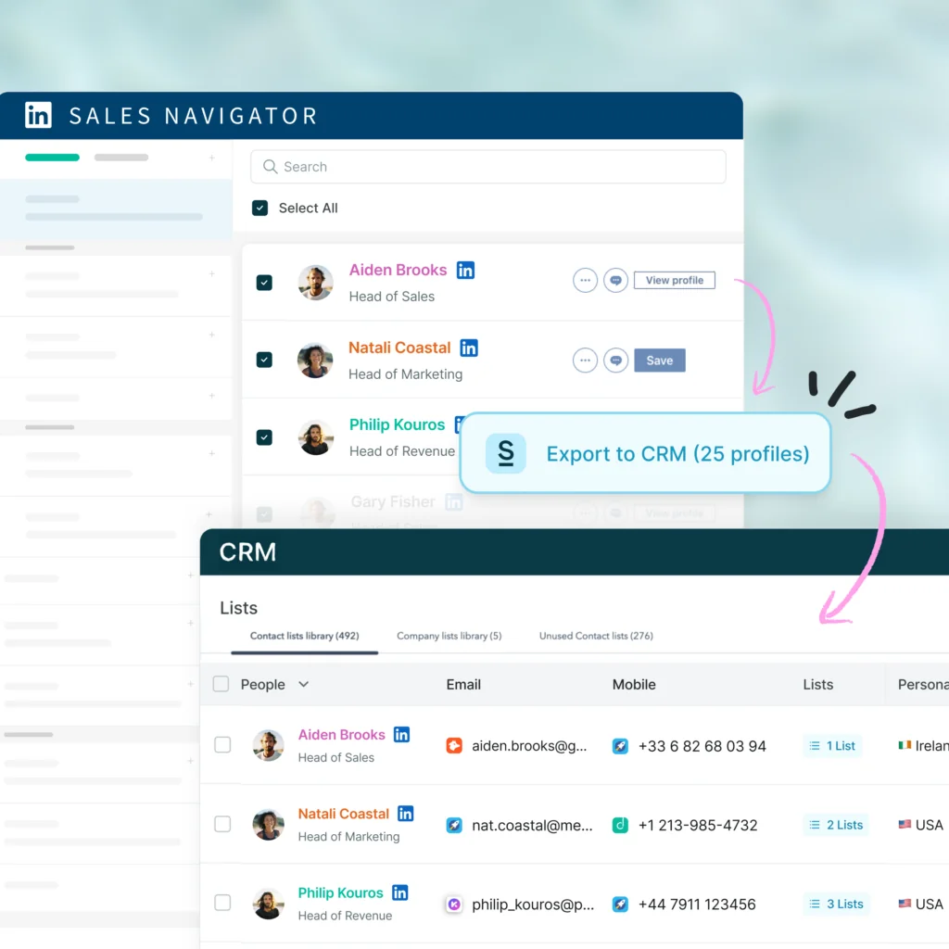This screenshot has width=949, height=949.
Task: Expand the People column dropdown chevron
Action: [303, 685]
